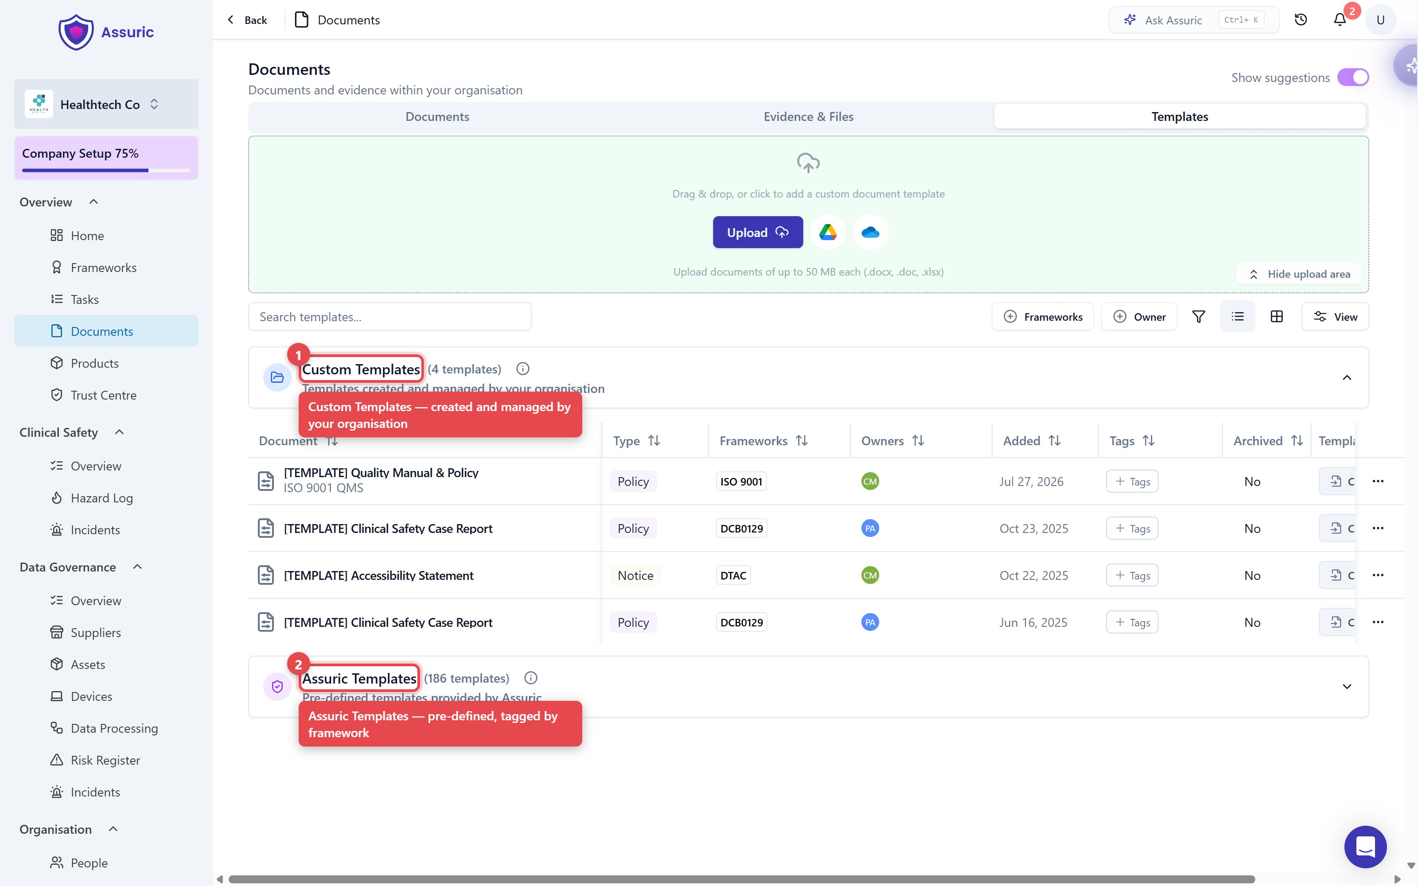This screenshot has width=1418, height=886.
Task: Click the Search templates field
Action: [390, 317]
